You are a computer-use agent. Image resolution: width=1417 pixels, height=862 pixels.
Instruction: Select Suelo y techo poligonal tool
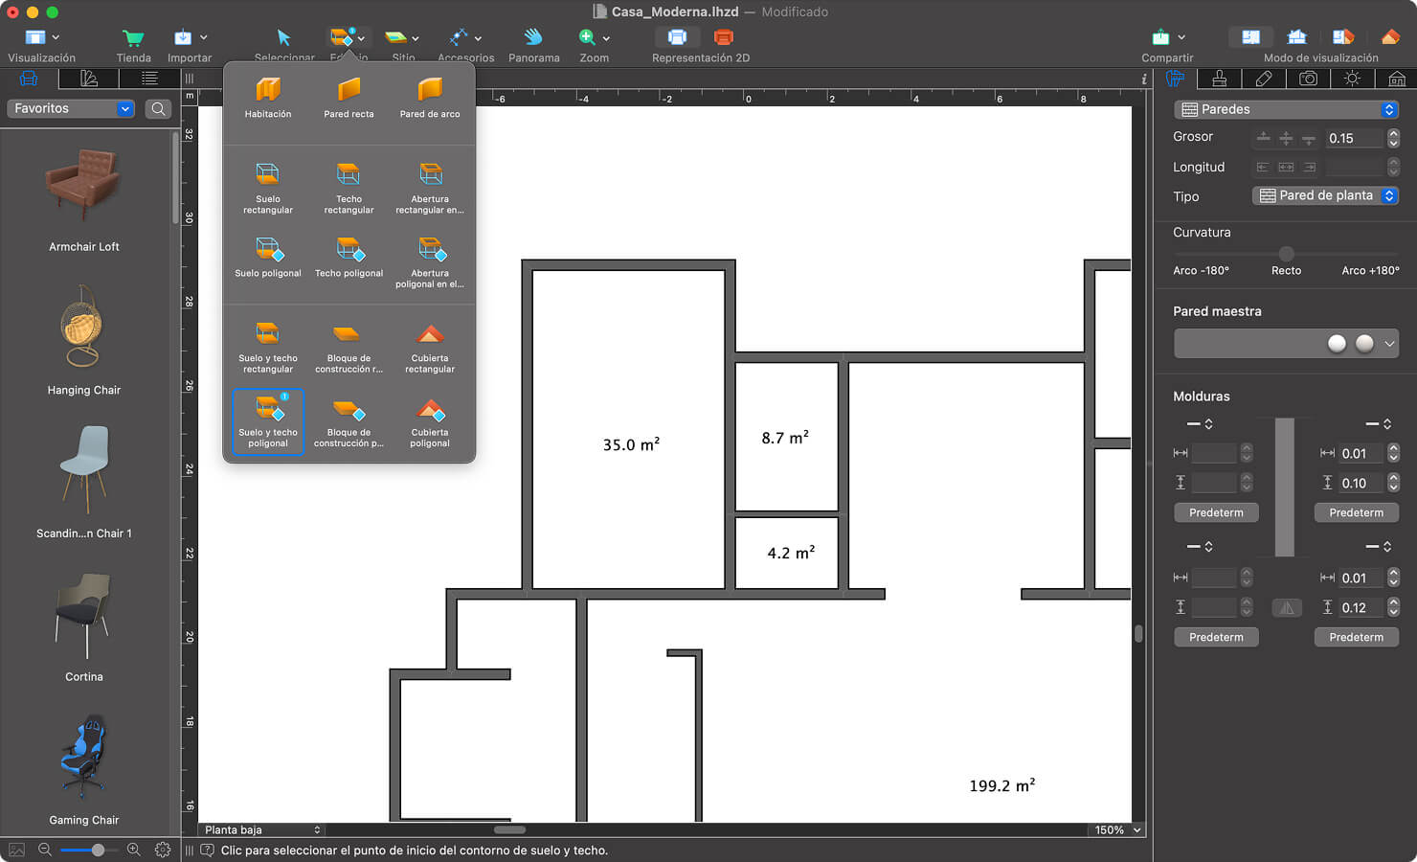coord(268,420)
